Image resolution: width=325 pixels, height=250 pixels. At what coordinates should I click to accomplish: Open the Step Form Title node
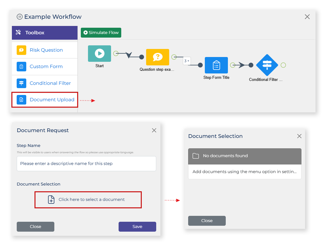tap(216, 65)
